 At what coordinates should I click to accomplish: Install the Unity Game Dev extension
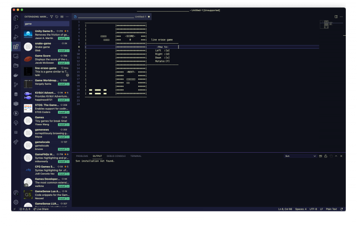click(x=61, y=38)
